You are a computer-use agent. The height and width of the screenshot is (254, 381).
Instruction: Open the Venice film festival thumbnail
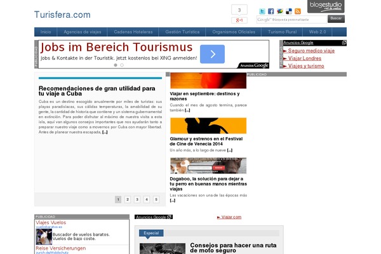tap(208, 126)
